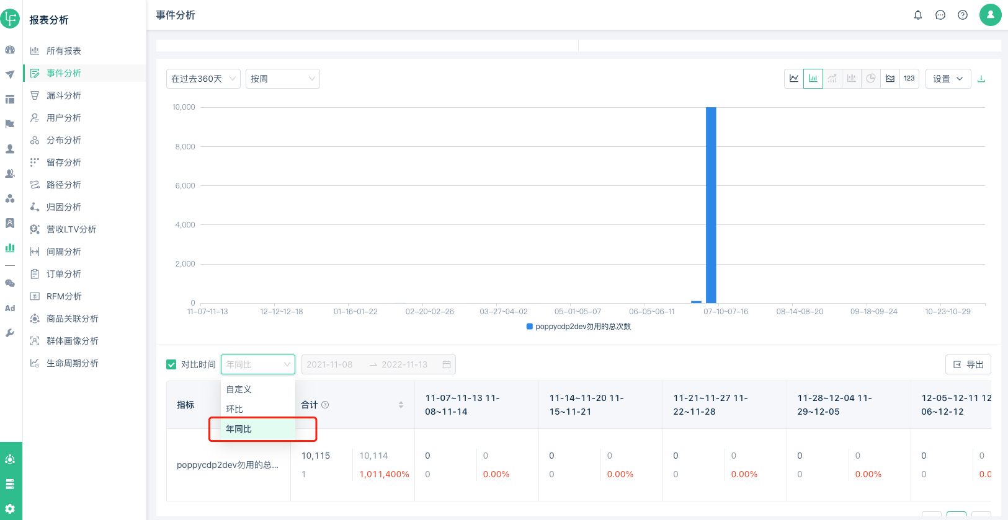Open the 按周 granularity dropdown
1008x520 pixels.
pyautogui.click(x=283, y=79)
